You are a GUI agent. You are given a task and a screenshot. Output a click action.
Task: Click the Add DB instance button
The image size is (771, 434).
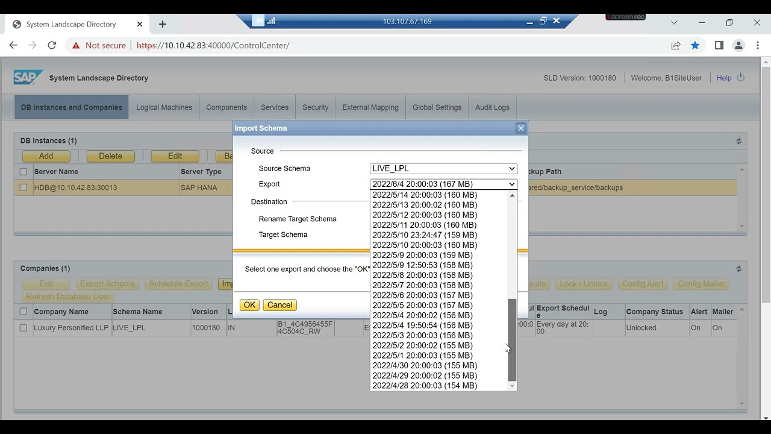[46, 156]
